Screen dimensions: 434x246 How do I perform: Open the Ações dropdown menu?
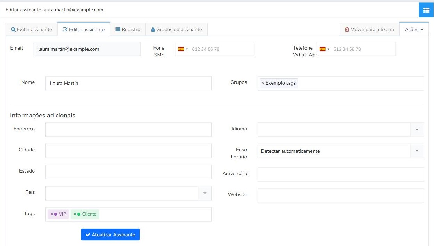tap(414, 29)
